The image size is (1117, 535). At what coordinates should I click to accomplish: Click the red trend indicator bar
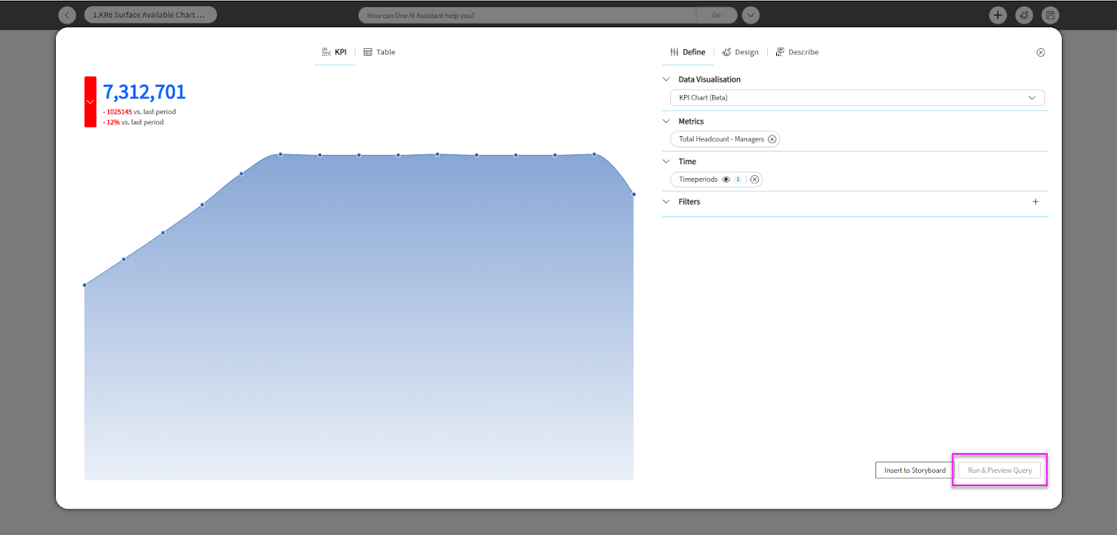click(x=90, y=102)
